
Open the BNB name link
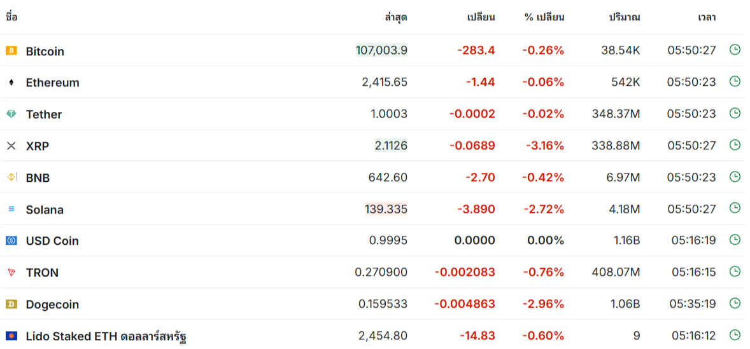point(38,178)
